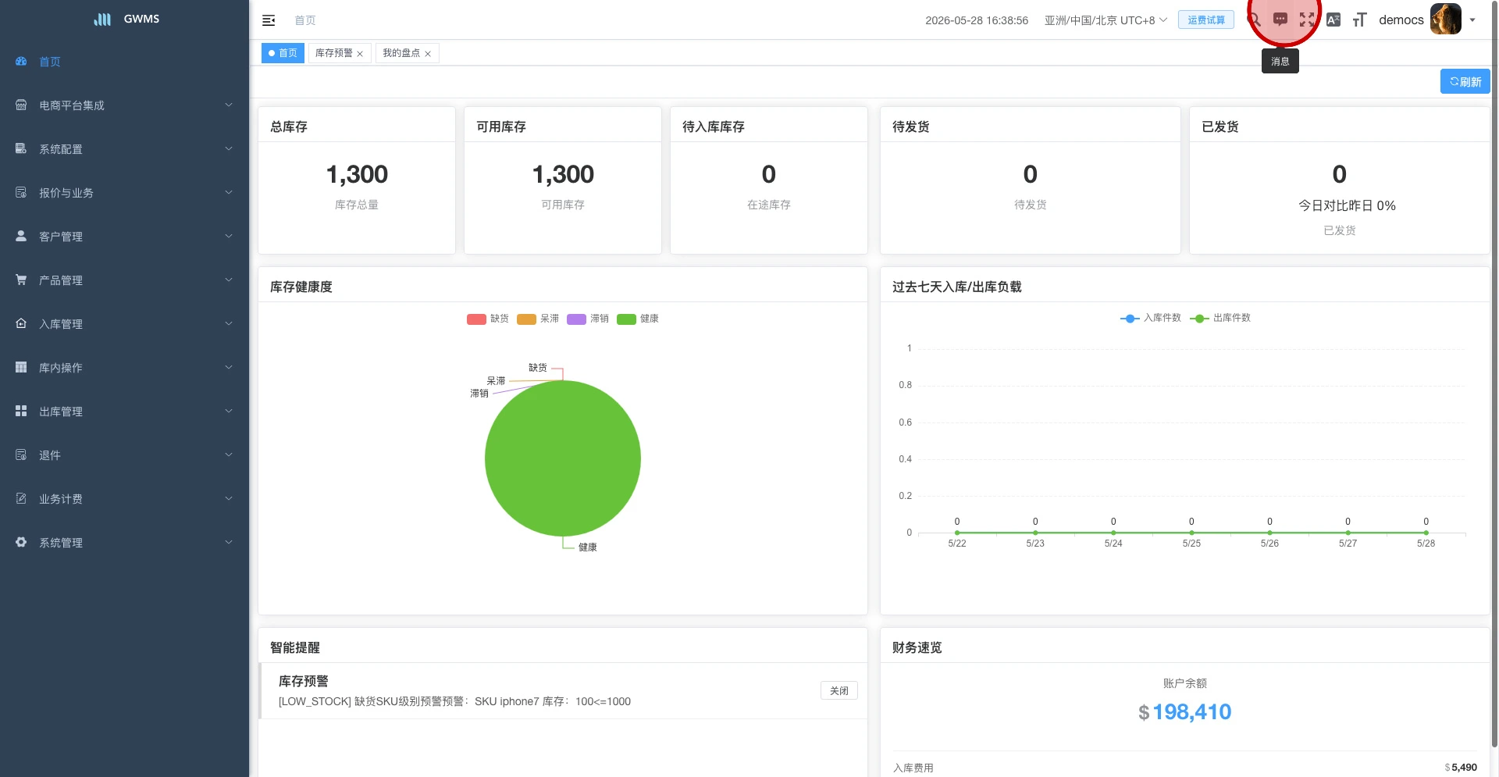Toggle the 滞销 purple legend swatch

[x=576, y=319]
